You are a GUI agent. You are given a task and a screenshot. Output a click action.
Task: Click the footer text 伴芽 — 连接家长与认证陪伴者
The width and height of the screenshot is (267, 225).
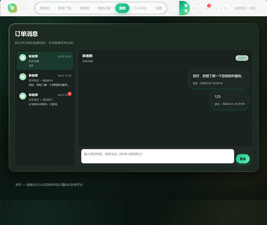[x=49, y=184]
